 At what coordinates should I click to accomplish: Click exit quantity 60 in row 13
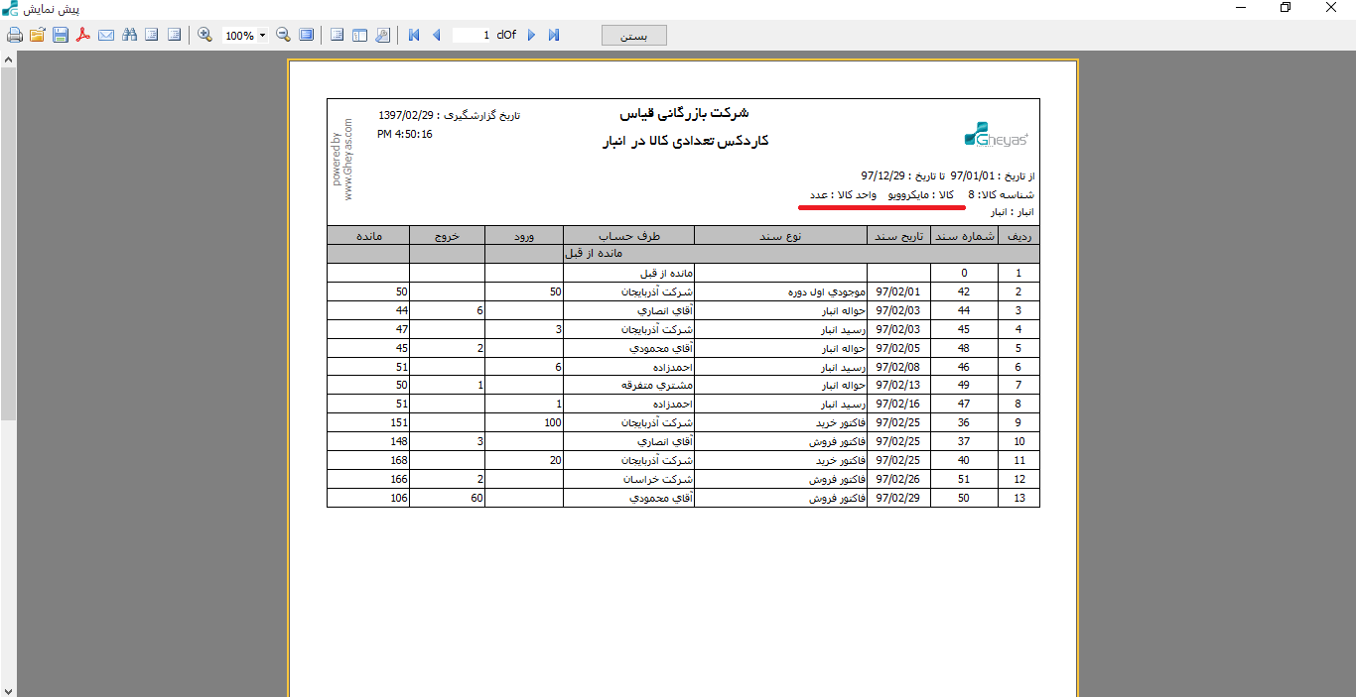point(476,499)
